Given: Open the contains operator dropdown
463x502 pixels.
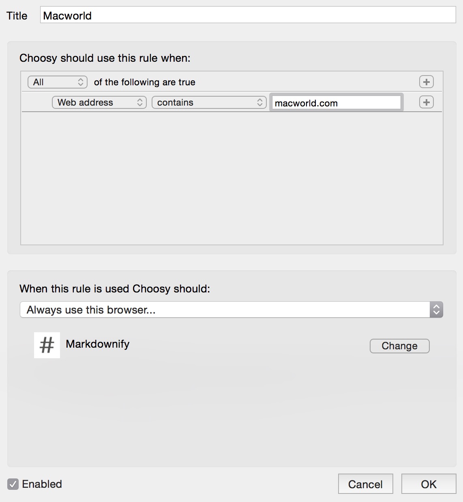Looking at the screenshot, I should click(209, 102).
